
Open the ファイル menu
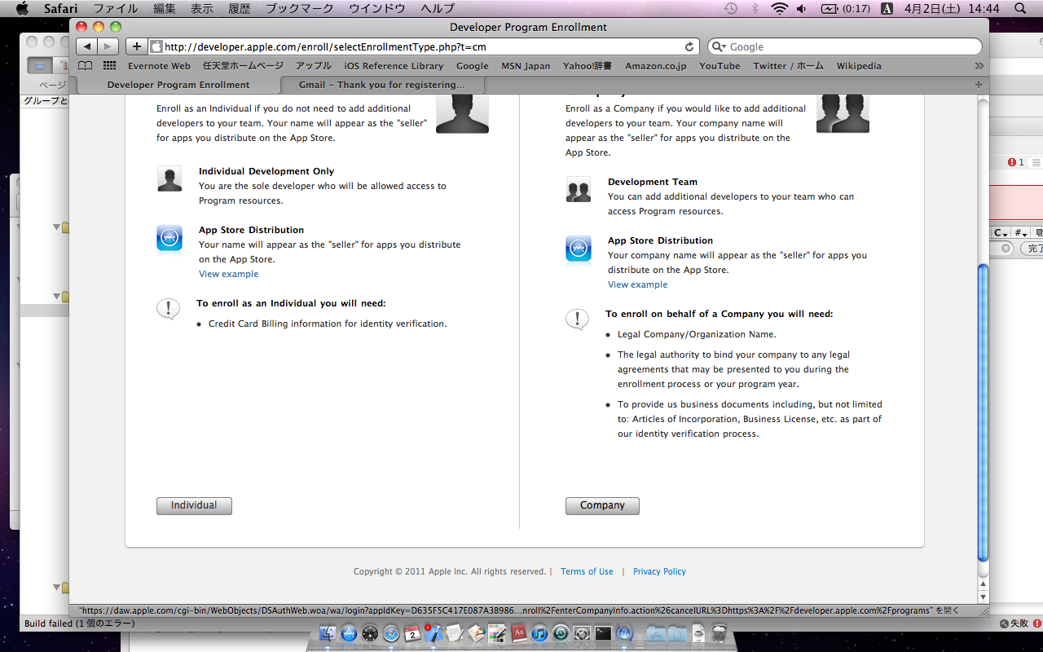[115, 8]
